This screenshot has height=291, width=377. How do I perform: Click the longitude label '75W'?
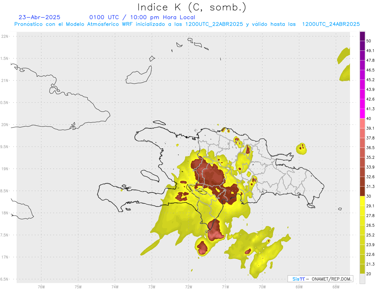[x=78, y=287]
